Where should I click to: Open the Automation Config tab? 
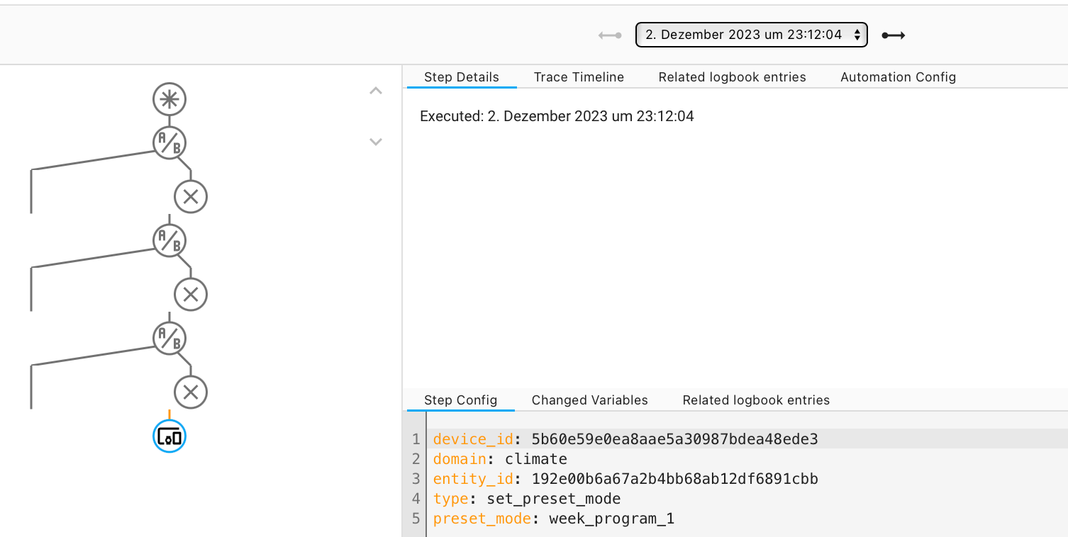coord(898,77)
